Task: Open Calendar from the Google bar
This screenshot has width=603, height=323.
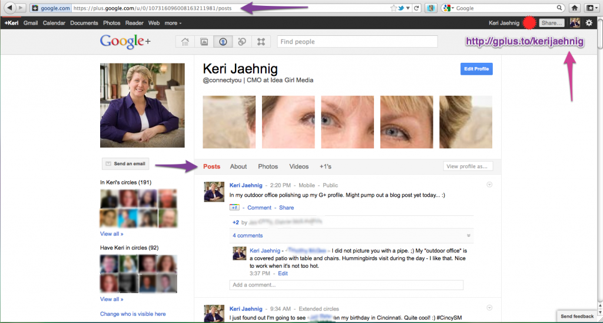Action: point(54,23)
